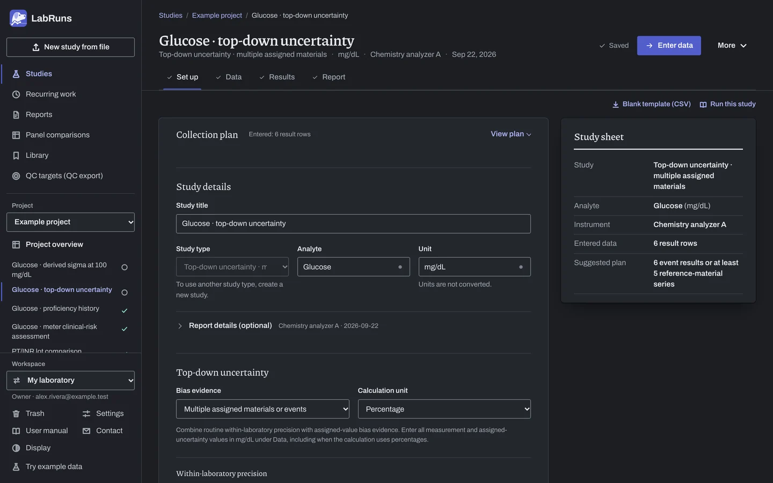Click the Reports document icon
The width and height of the screenshot is (773, 483).
(16, 115)
